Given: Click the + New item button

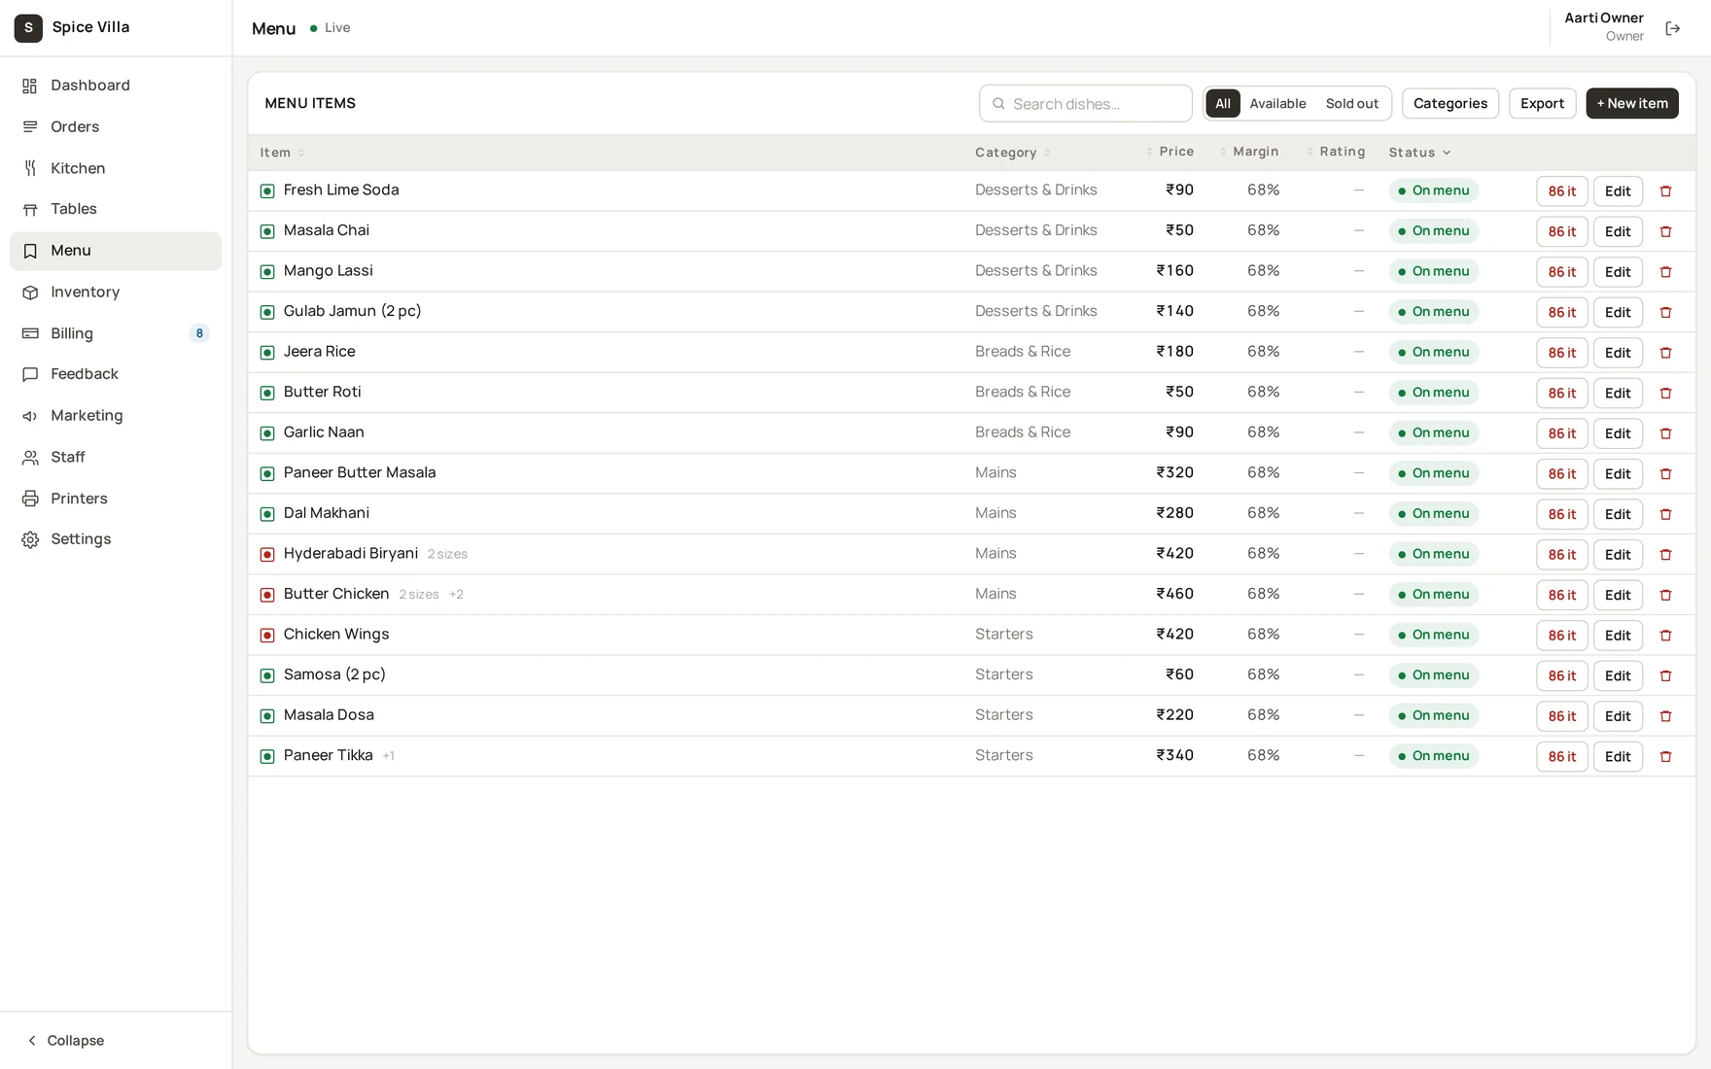Looking at the screenshot, I should (x=1631, y=103).
